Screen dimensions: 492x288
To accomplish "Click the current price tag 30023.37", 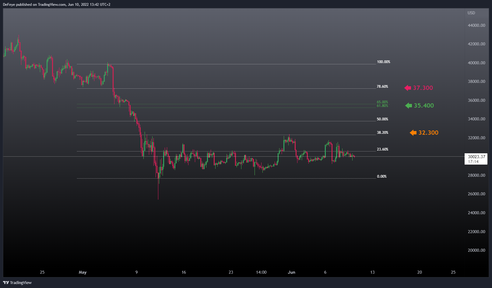I will (x=476, y=159).
